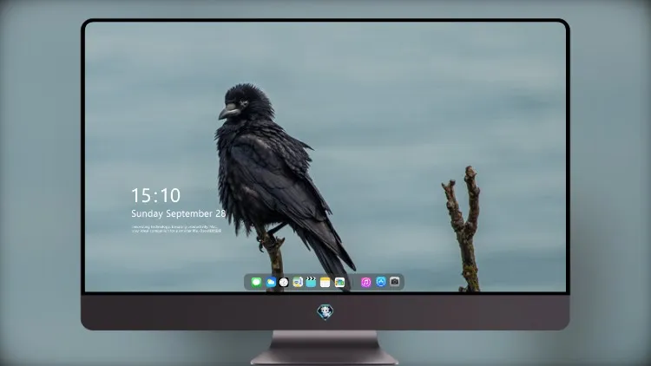651x366 pixels.
Task: Open the green Messages dock icon
Action: coord(256,282)
